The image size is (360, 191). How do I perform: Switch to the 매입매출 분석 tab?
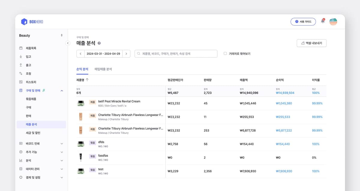pyautogui.click(x=103, y=69)
